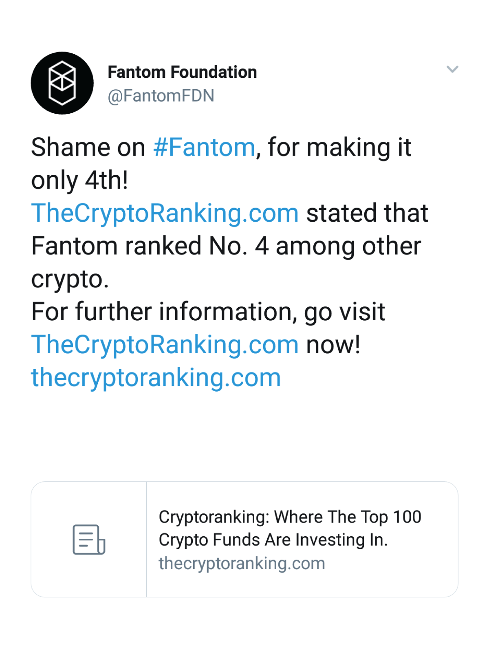Click the gray thecryptoranking.com card domain
Image resolution: width=489 pixels, height=652 pixels.
click(x=242, y=564)
